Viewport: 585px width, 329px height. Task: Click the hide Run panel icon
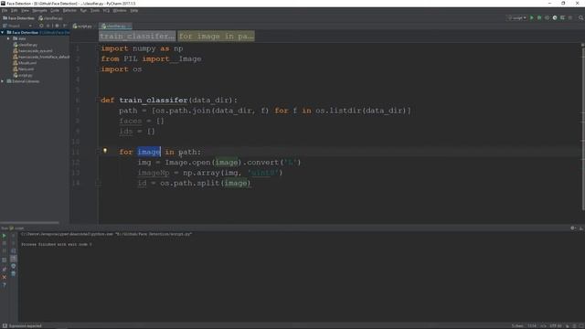[581, 228]
